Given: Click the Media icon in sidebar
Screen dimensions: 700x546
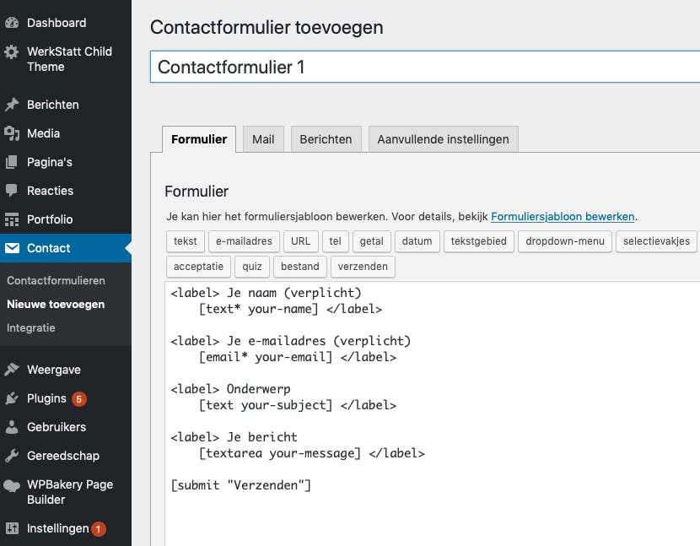Looking at the screenshot, I should (x=12, y=133).
